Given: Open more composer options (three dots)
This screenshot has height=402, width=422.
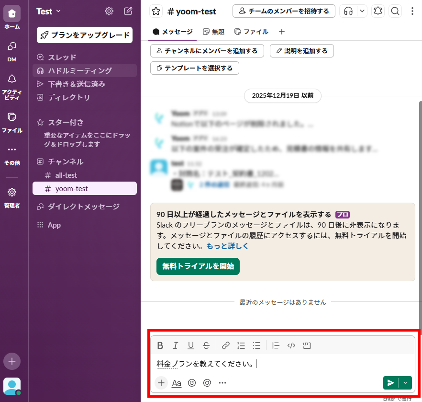Looking at the screenshot, I should pos(222,383).
